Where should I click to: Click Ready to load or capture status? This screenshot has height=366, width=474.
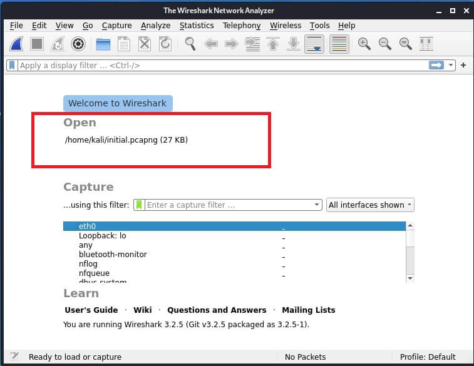coord(75,357)
